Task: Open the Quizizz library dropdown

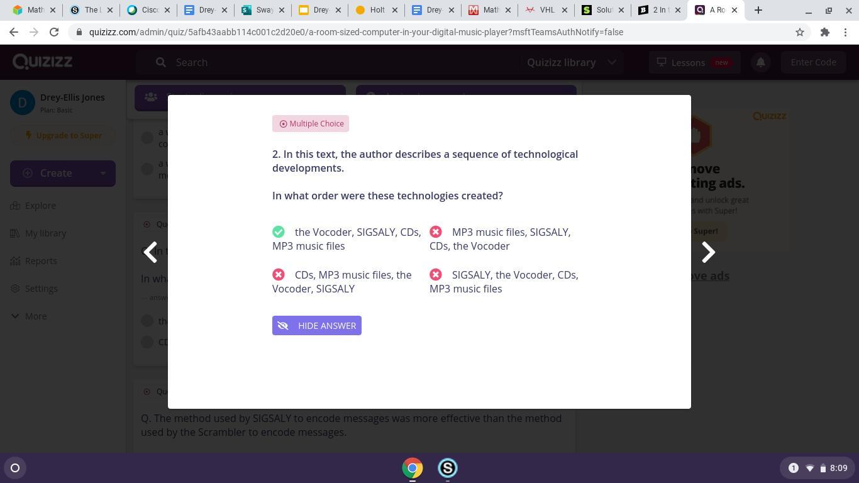Action: click(571, 62)
